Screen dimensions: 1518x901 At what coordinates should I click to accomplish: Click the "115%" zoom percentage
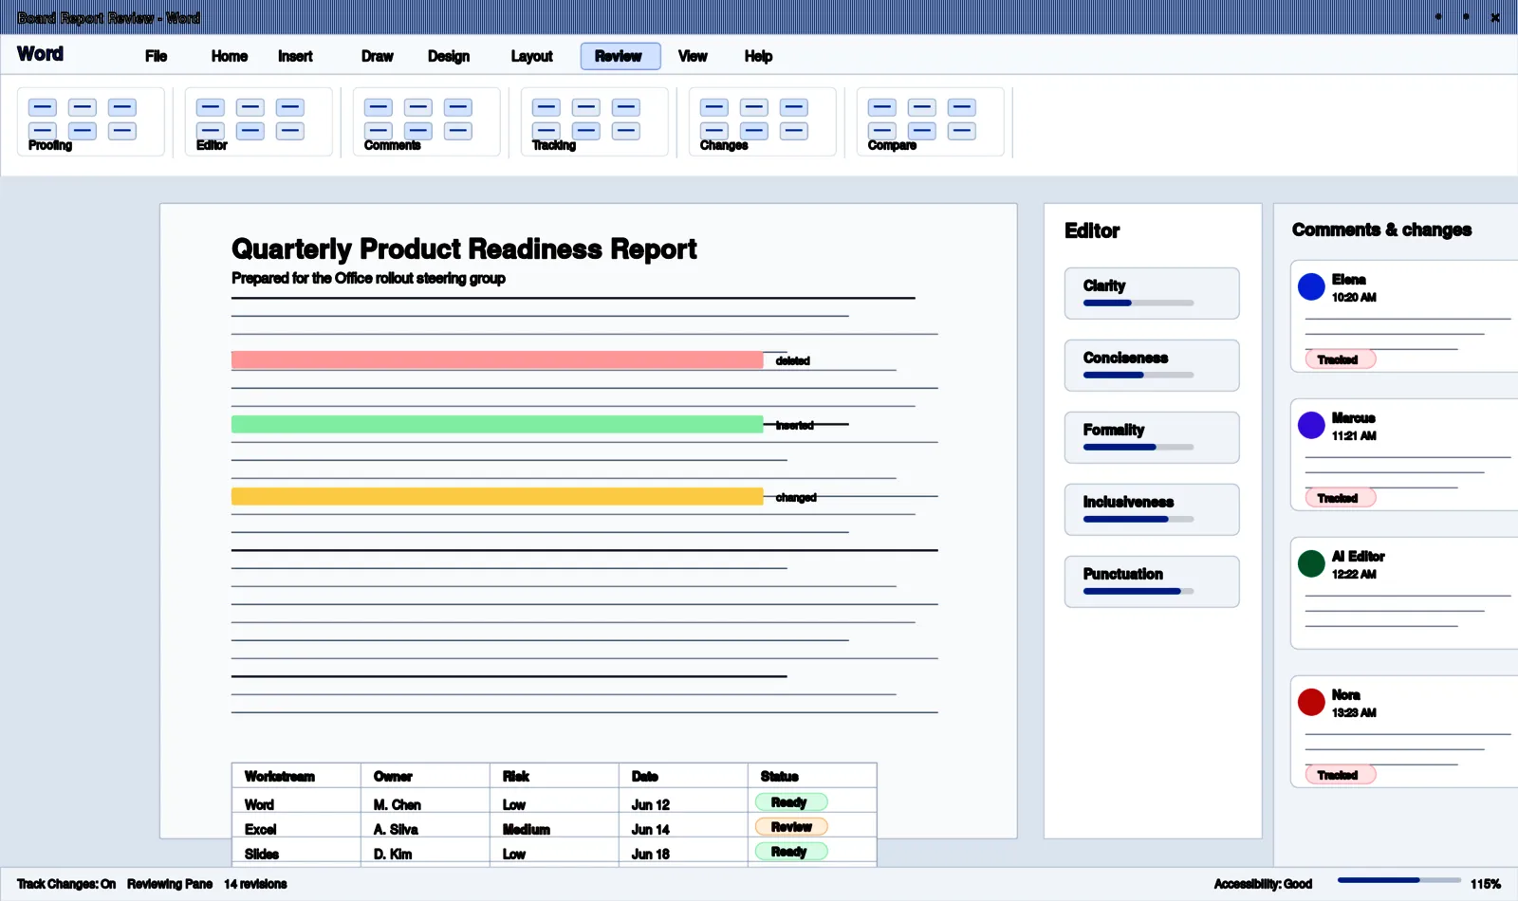pos(1486,884)
